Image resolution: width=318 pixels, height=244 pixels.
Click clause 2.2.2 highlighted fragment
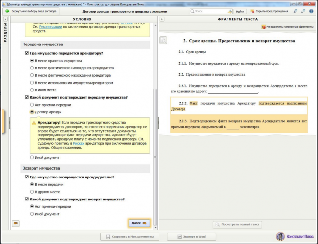[239, 106]
